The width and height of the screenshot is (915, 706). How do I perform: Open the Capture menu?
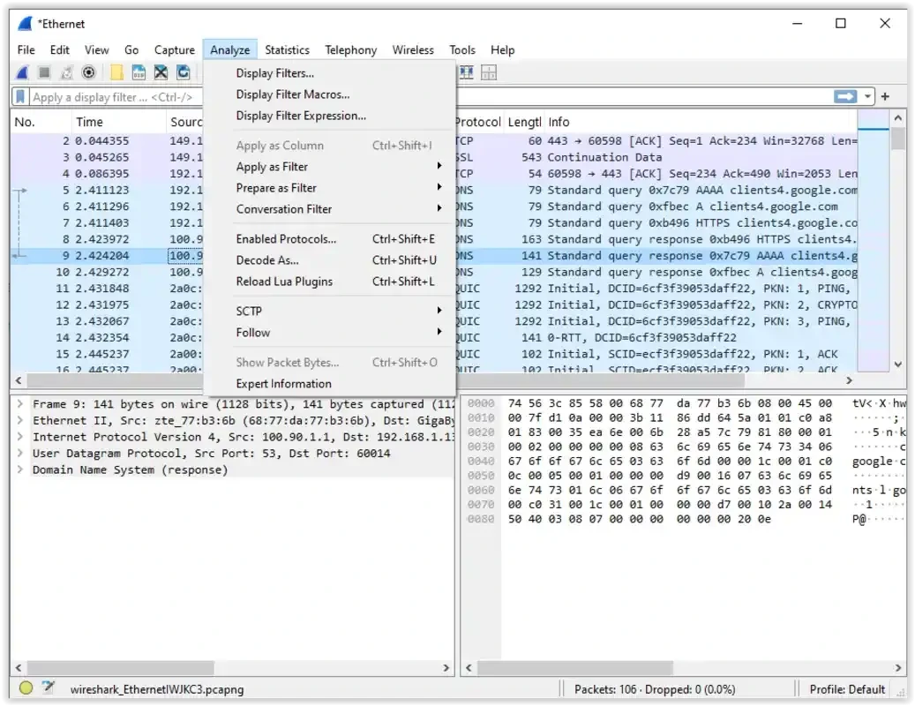175,50
